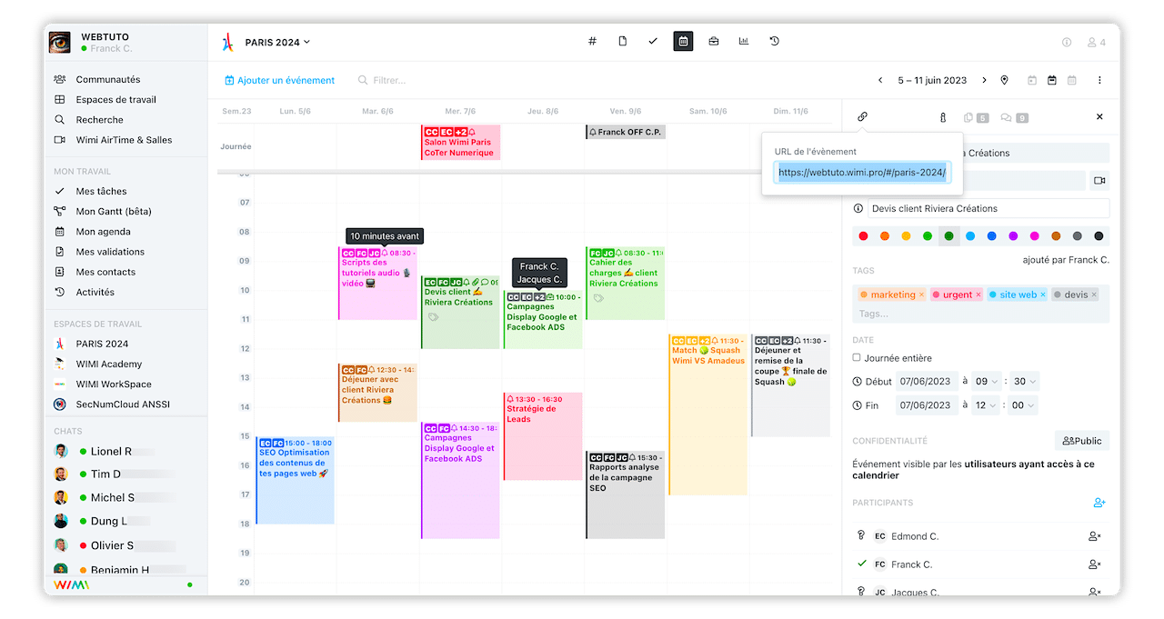The image size is (1164, 619).
Task: Click the Tags input field
Action: coord(980,314)
